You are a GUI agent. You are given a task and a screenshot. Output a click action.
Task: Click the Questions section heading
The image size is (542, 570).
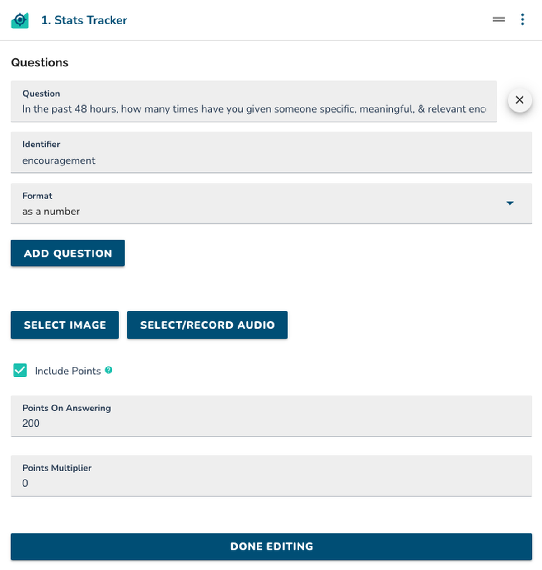pyautogui.click(x=40, y=62)
